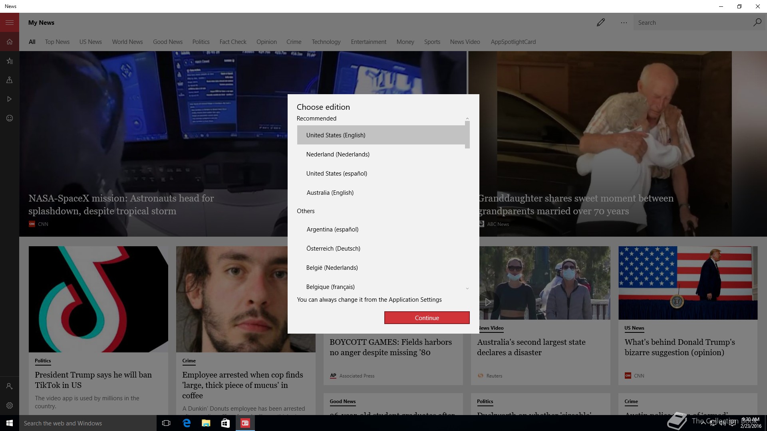Open the Employee arrested mucus coffee headline

pyautogui.click(x=242, y=385)
